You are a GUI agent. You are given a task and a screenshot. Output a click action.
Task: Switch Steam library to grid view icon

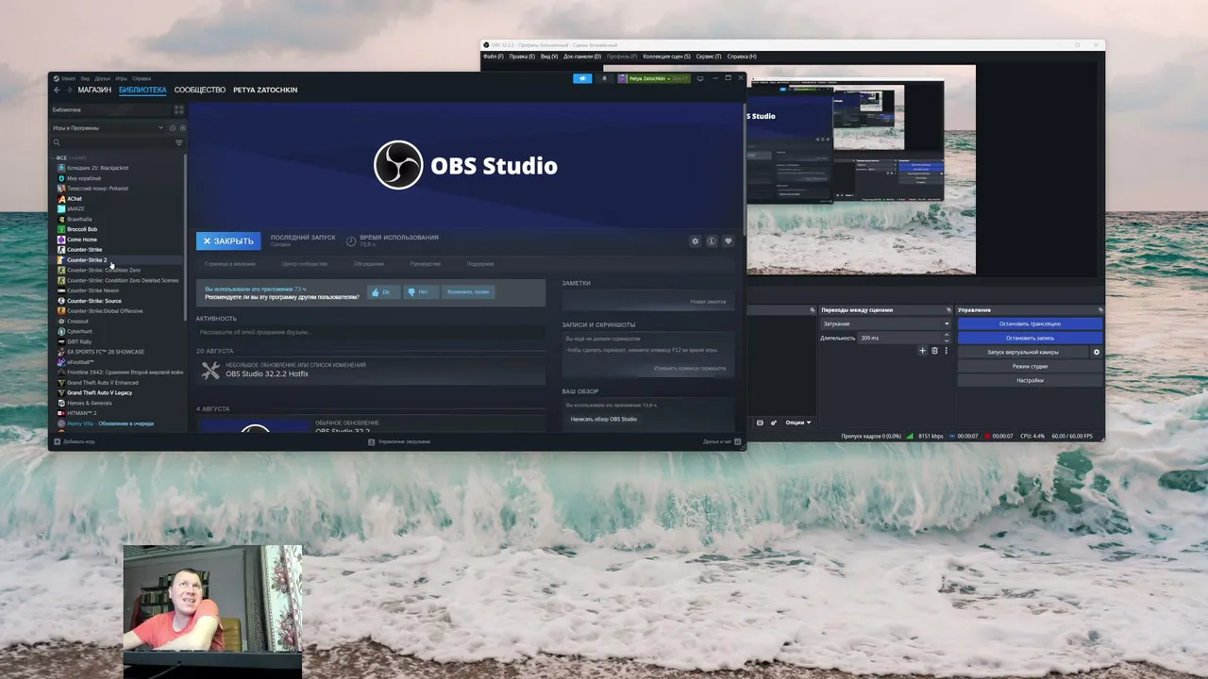pyautogui.click(x=178, y=109)
